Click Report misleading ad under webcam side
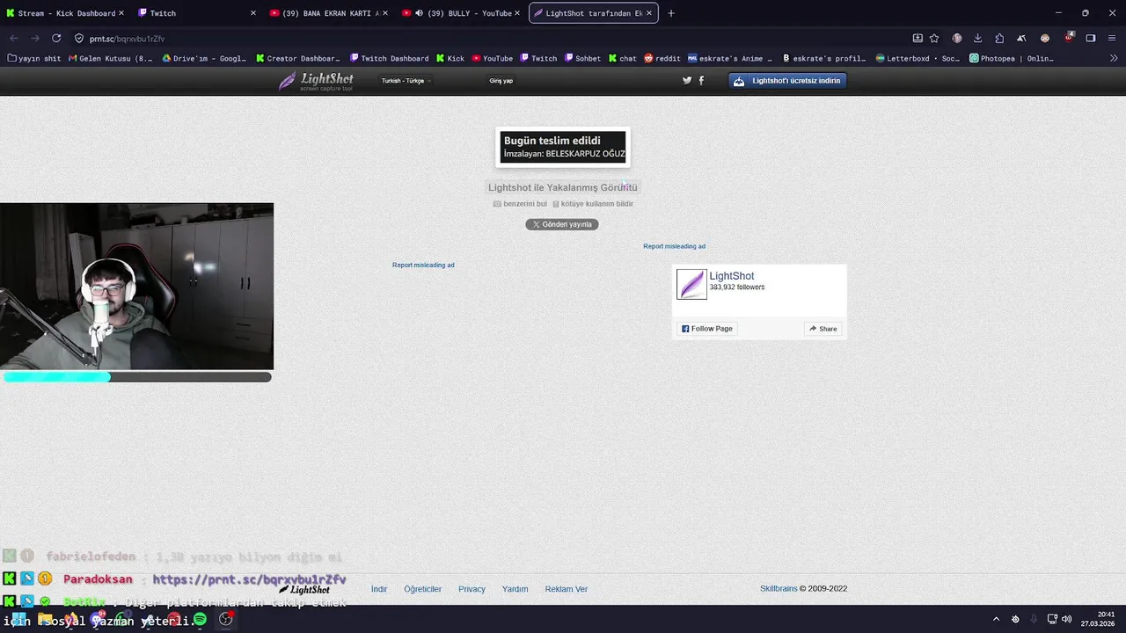 (423, 265)
